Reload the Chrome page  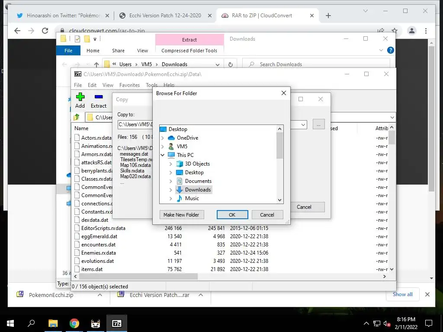[45, 31]
